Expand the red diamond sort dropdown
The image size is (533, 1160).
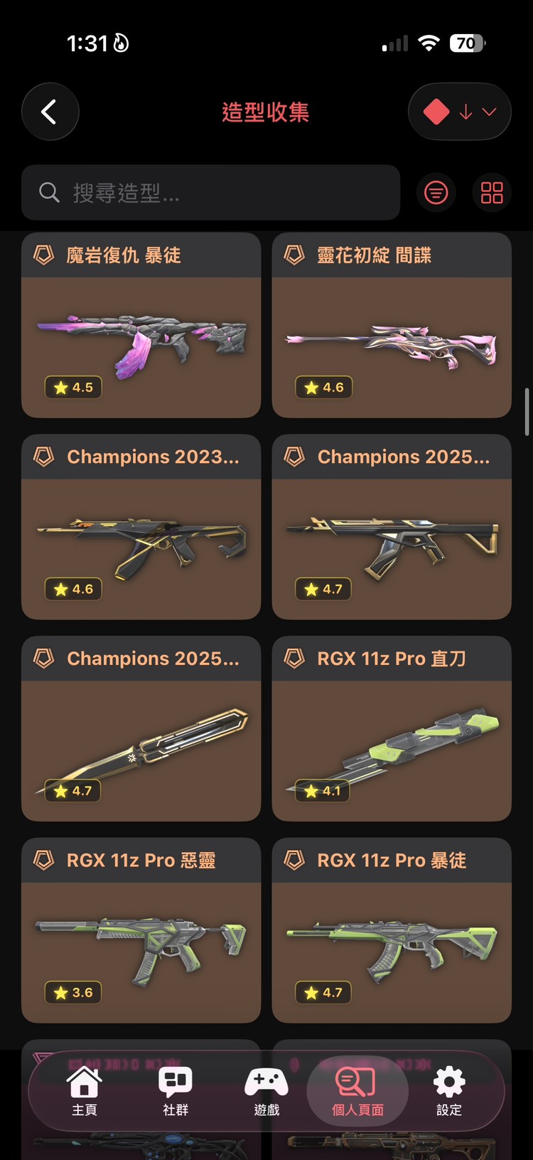pos(460,112)
